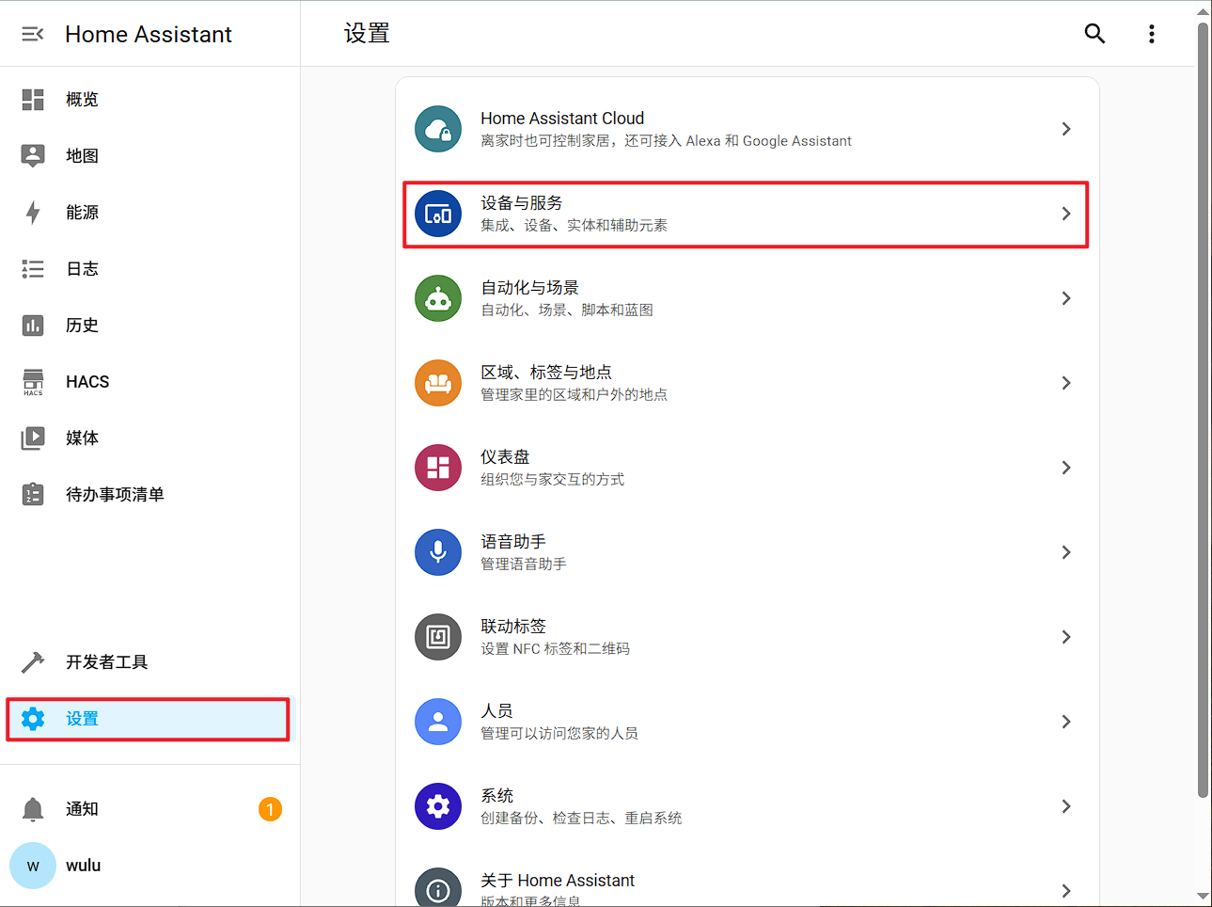Select the HACS sidebar label
Viewport: 1212px width, 907px height.
point(87,382)
